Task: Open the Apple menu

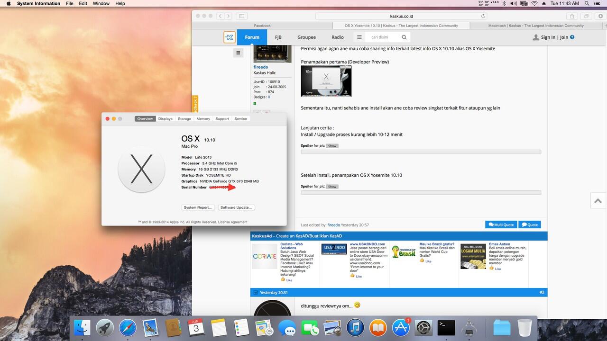Action: [x=8, y=3]
